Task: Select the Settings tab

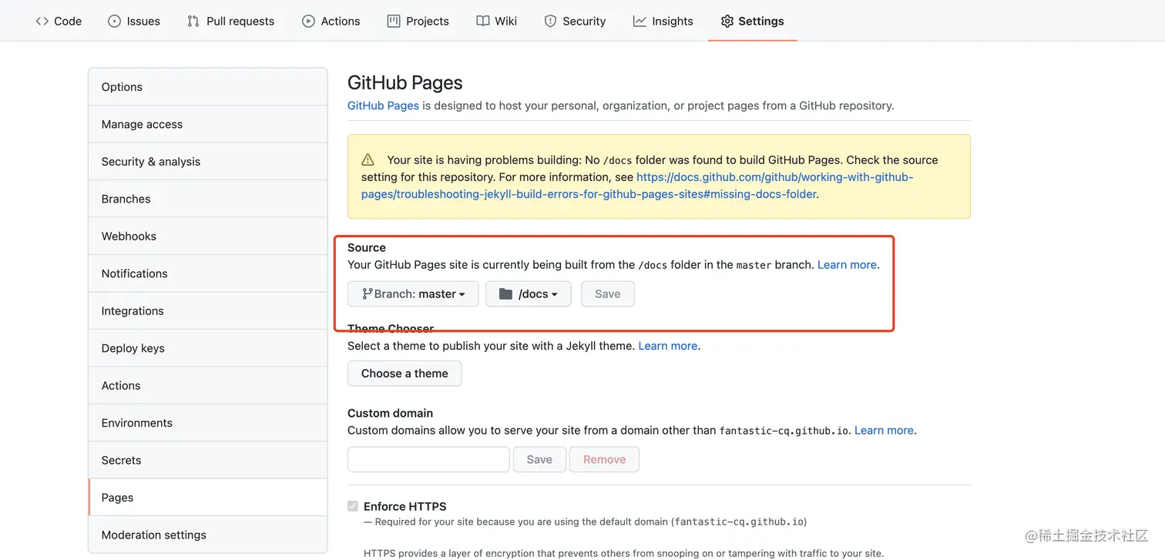Action: (x=752, y=21)
